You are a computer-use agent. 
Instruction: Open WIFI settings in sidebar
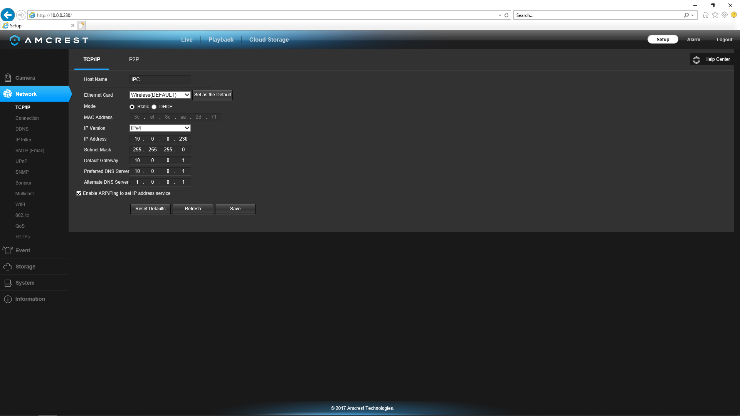pos(20,205)
